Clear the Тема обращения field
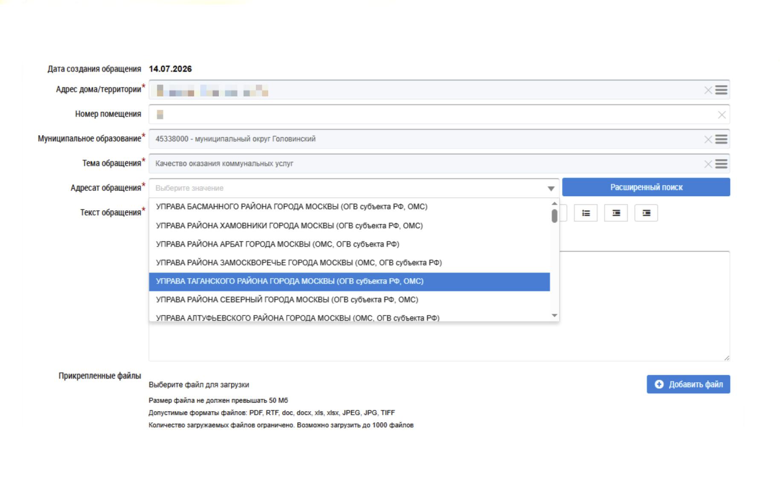Viewport: 780px width, 494px height. click(x=708, y=164)
